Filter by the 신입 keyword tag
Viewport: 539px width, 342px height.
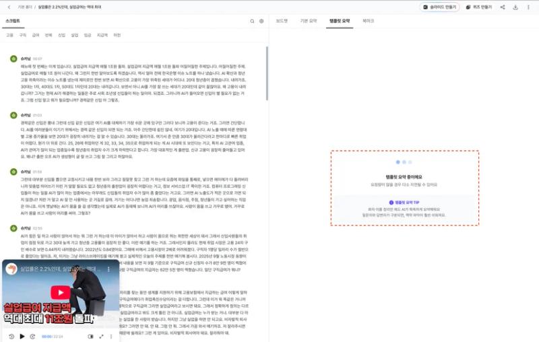coord(61,35)
